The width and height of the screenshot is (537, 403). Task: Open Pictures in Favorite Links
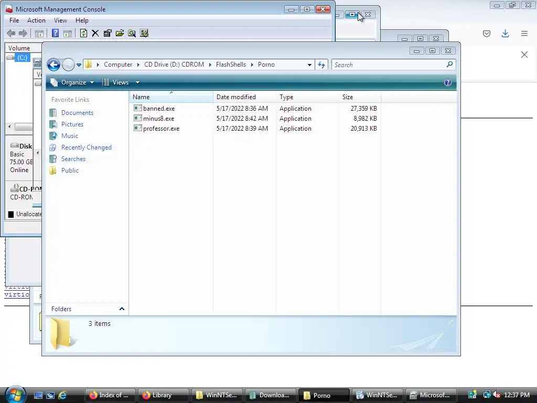[x=72, y=124]
